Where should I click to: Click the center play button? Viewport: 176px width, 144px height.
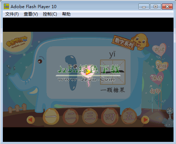pyautogui.click(x=88, y=72)
